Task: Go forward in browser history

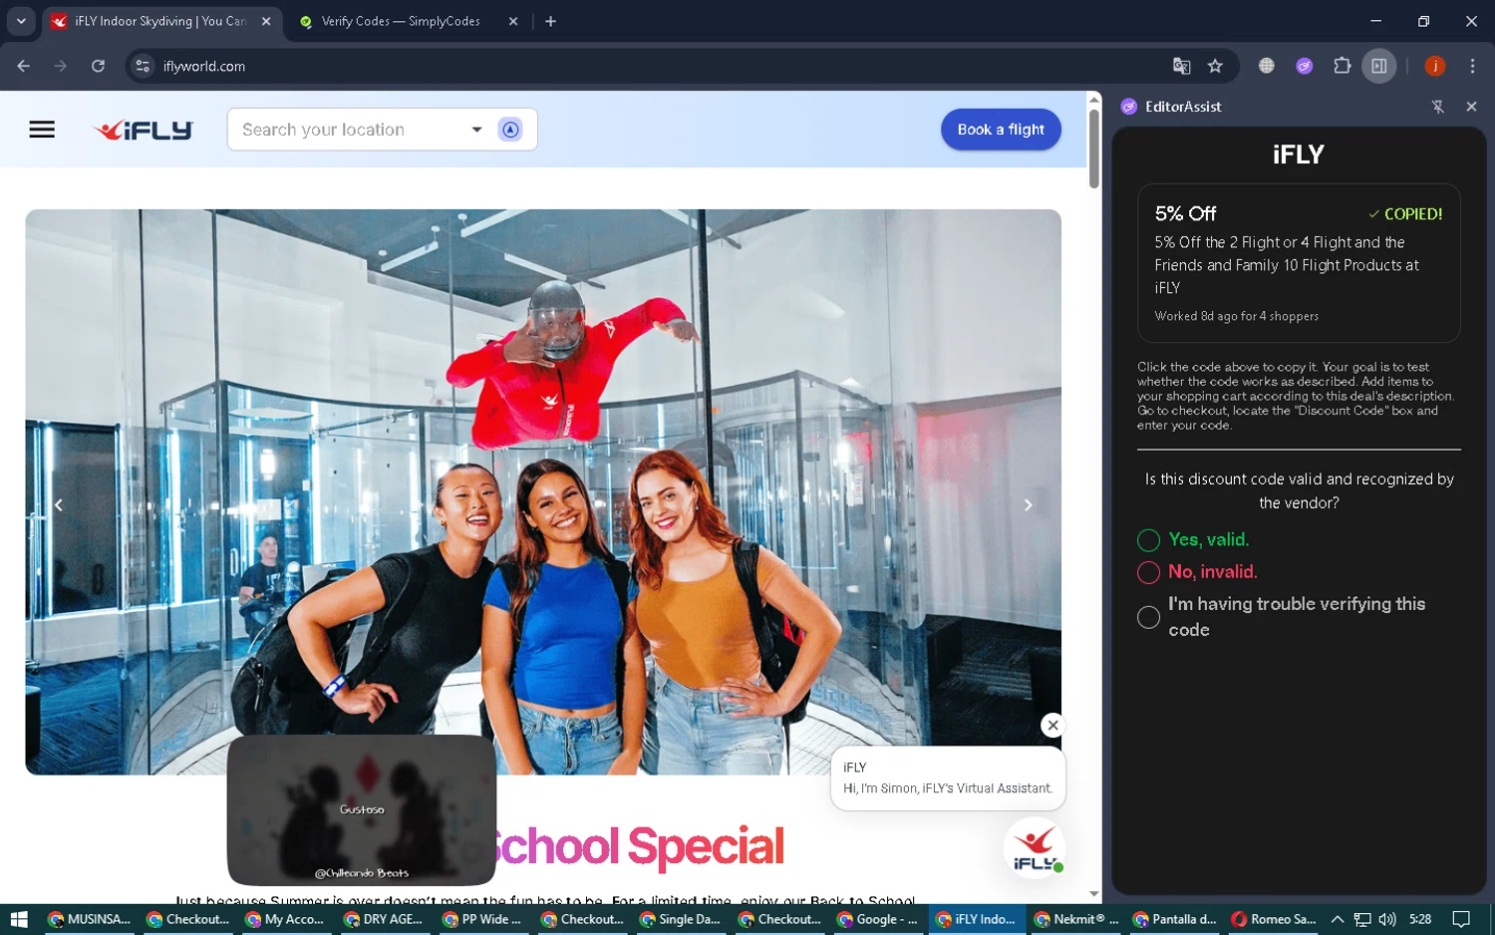Action: point(61,66)
